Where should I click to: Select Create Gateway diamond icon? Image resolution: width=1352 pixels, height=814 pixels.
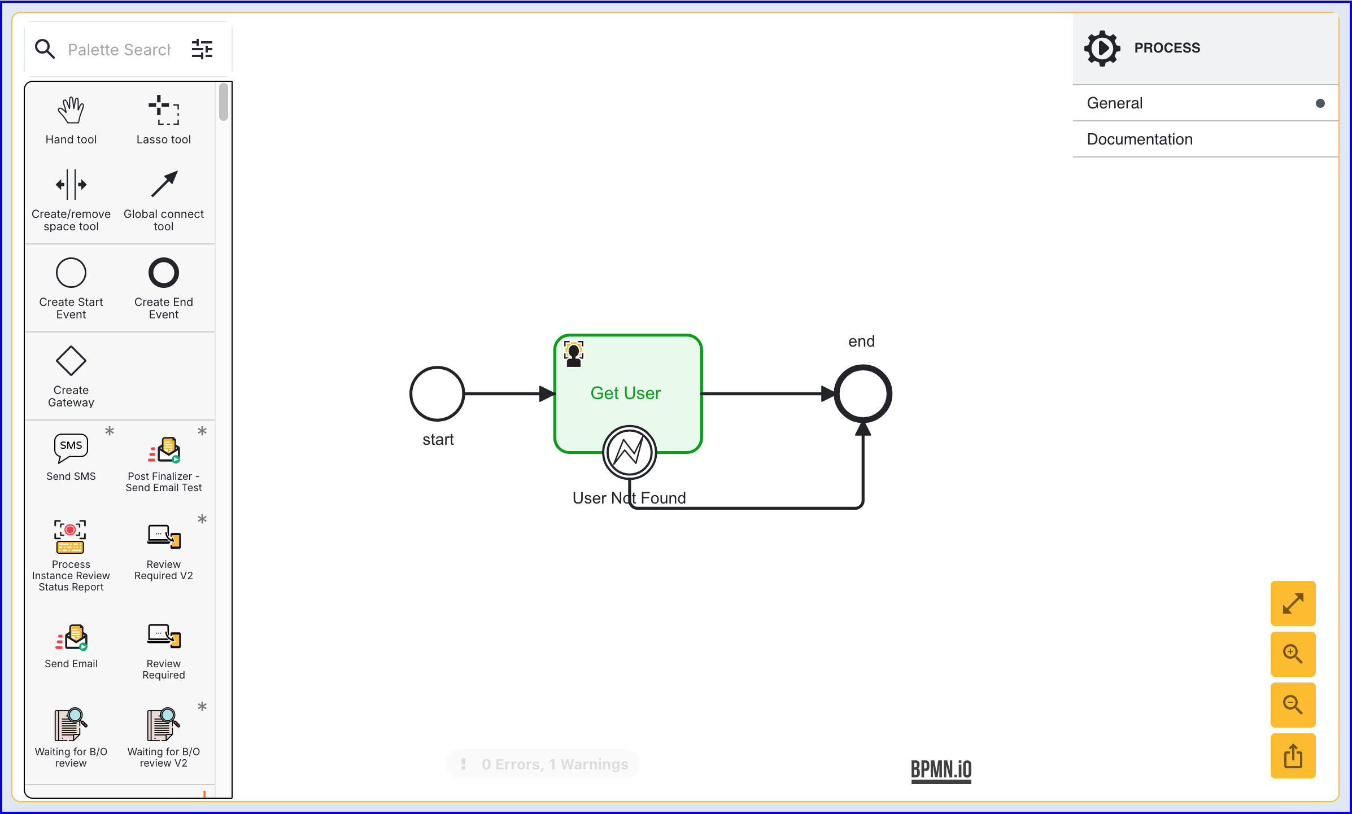[71, 361]
